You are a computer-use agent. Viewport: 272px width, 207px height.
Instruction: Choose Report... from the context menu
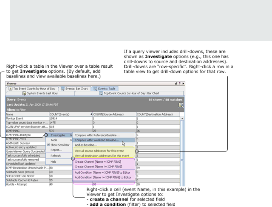coord(59,150)
